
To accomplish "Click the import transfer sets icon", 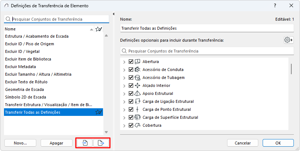I will 85,143.
